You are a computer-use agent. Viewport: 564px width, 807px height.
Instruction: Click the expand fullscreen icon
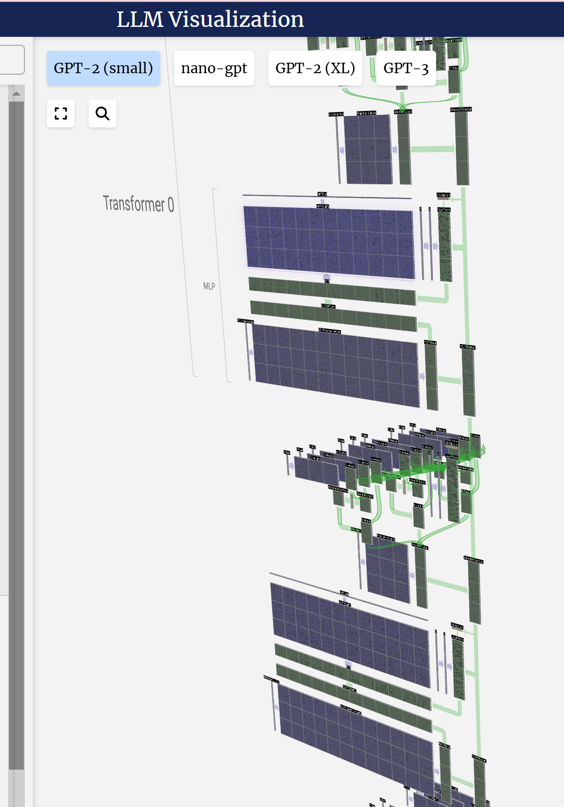pyautogui.click(x=61, y=114)
